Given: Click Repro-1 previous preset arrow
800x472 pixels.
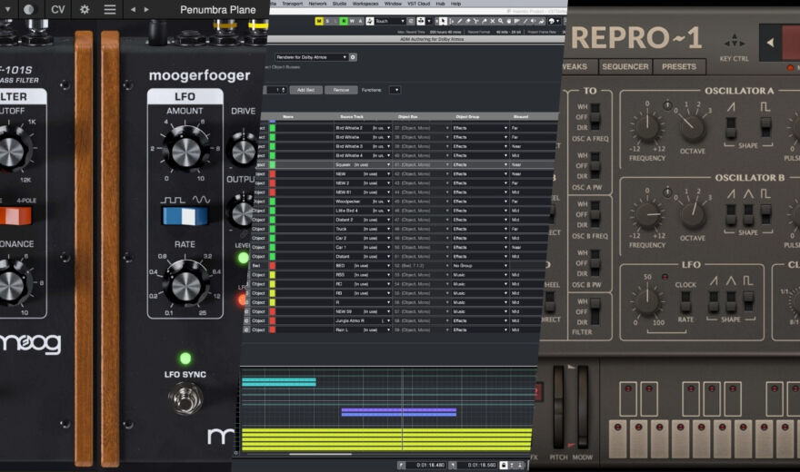Looking at the screenshot, I should click(x=770, y=43).
